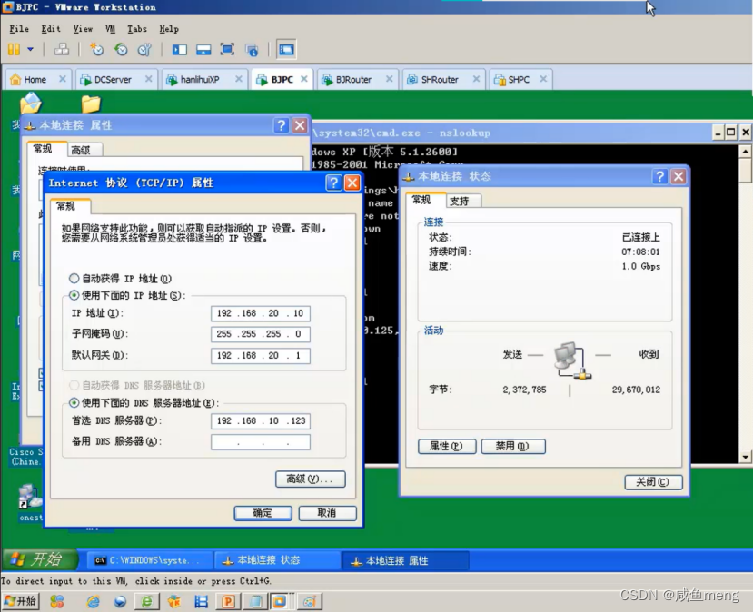Activate cmd.exe taskbar button in guest
753x612 pixels.
click(x=150, y=560)
